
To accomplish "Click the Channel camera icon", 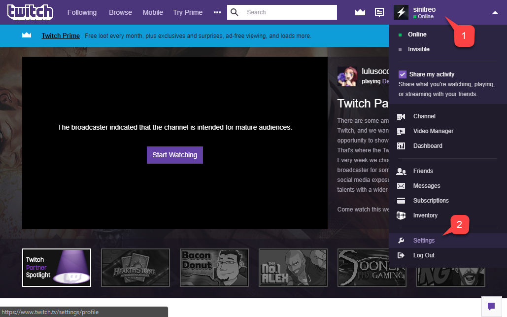I will pos(401,116).
